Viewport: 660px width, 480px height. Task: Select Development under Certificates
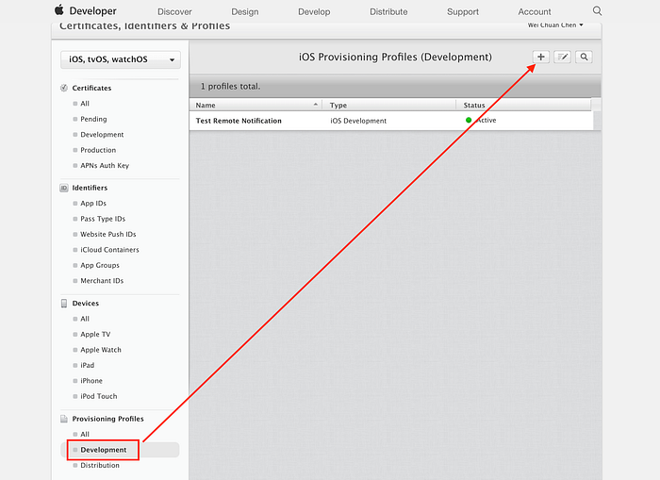102,135
